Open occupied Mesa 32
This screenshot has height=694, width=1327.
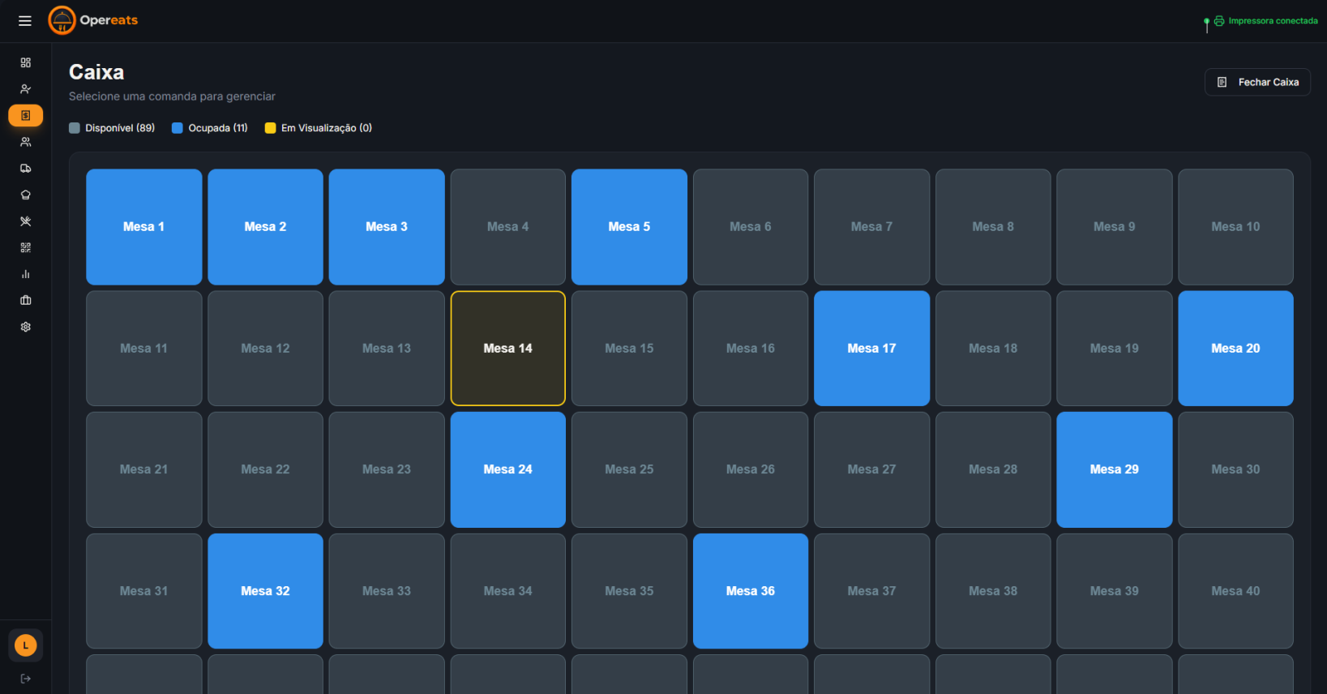pyautogui.click(x=265, y=591)
